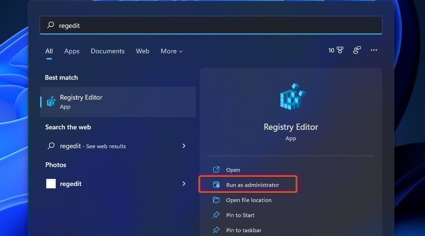425x236 pixels.
Task: Click the account/organization search icon
Action: pos(357,50)
